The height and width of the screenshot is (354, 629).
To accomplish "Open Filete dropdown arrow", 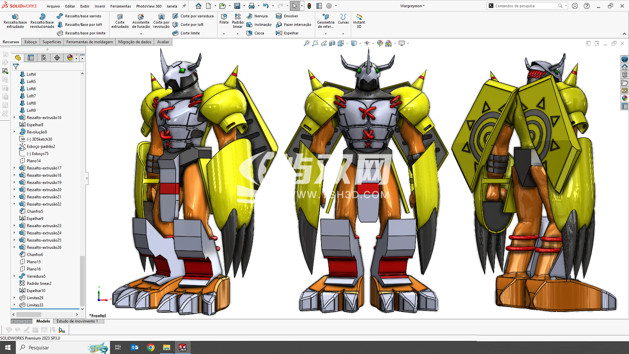I will pyautogui.click(x=224, y=34).
